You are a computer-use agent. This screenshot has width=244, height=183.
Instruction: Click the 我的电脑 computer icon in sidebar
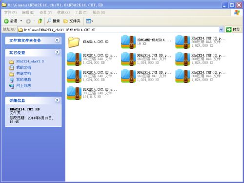(12, 80)
